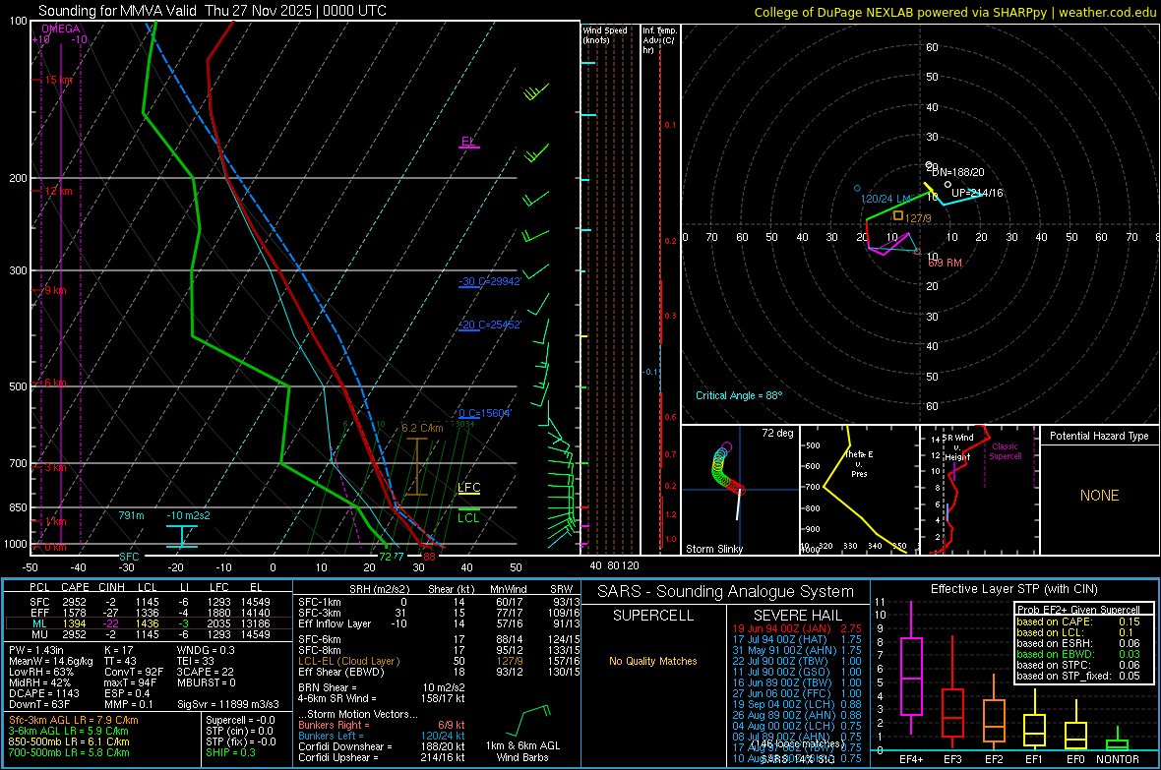1161x770 pixels.
Task: Click the 'Storm Slinky' panel label
Action: (713, 549)
